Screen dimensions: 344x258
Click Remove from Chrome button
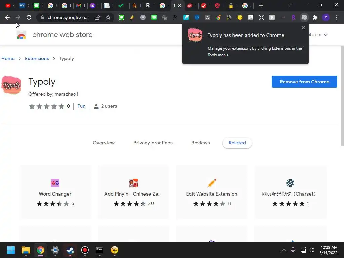coord(304,82)
